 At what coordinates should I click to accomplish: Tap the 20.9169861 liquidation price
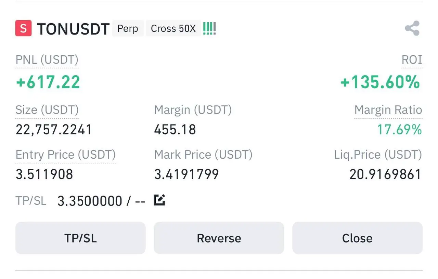coord(385,174)
